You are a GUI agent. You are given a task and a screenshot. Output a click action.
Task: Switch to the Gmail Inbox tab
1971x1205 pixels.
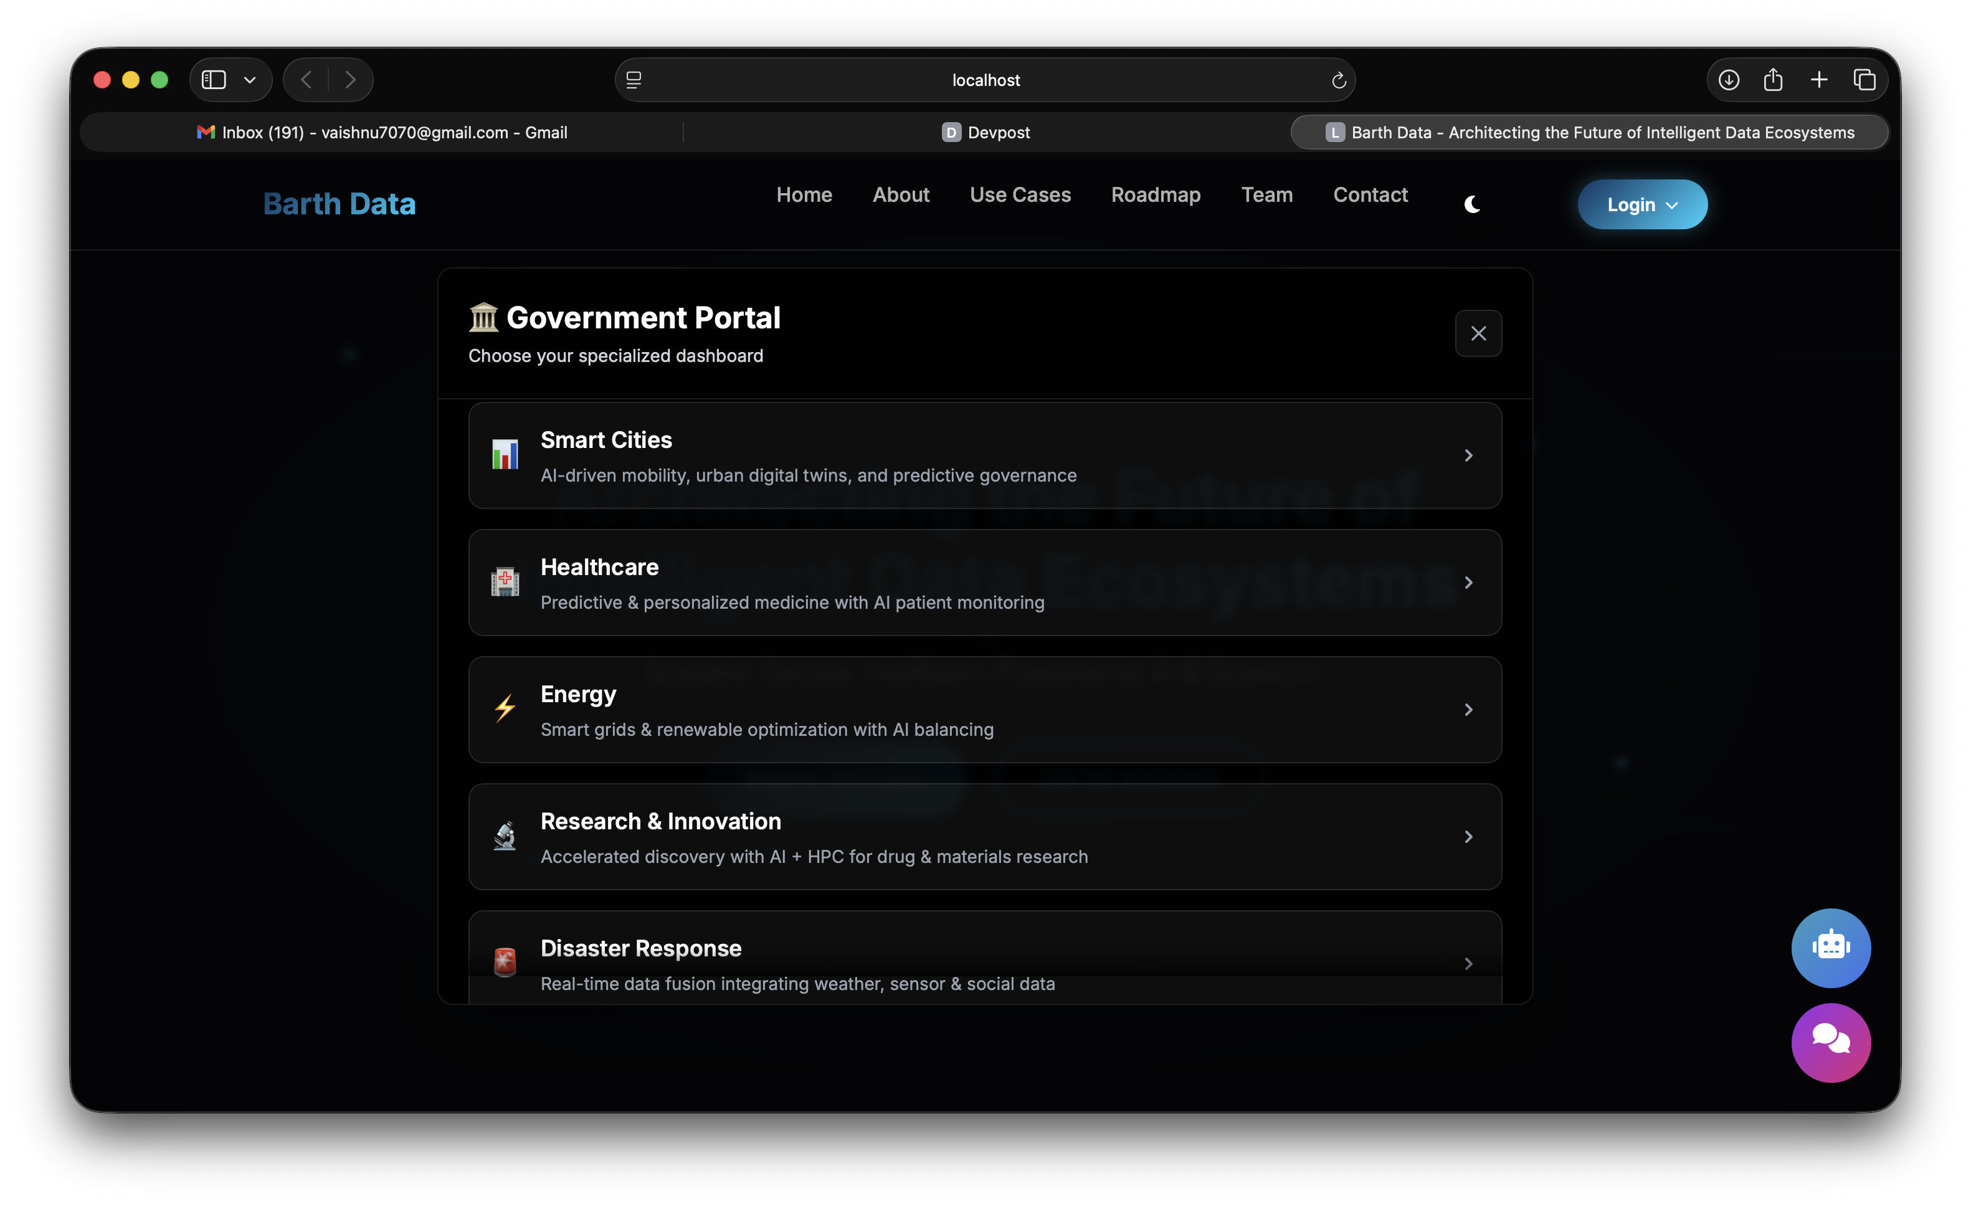[382, 133]
